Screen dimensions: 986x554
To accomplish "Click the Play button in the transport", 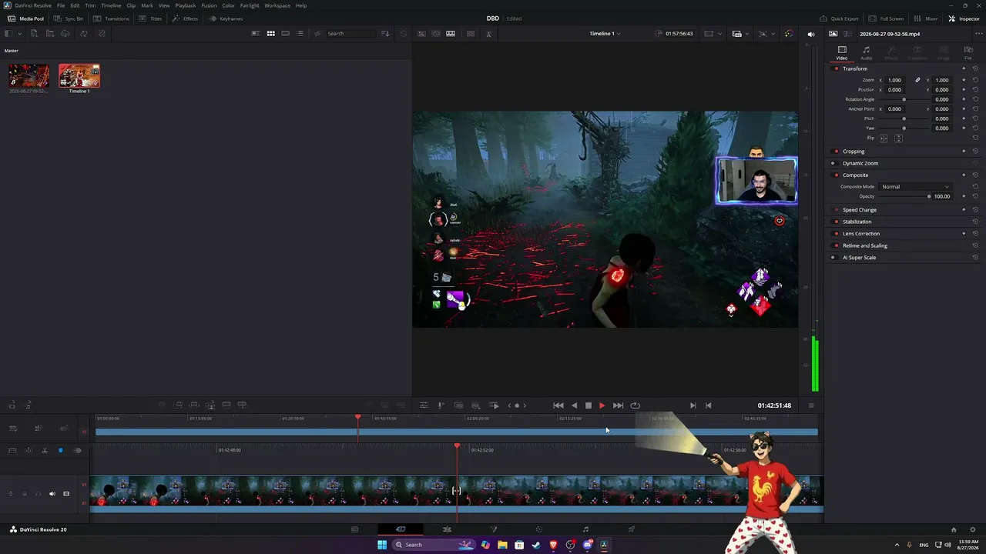I will [x=602, y=405].
